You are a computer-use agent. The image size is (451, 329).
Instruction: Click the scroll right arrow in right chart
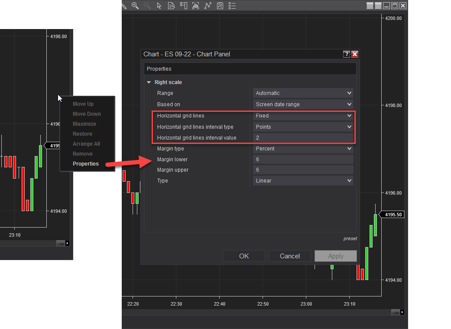pyautogui.click(x=402, y=312)
